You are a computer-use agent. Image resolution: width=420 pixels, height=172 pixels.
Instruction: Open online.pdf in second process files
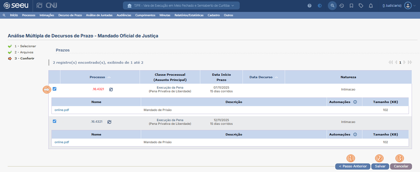click(x=62, y=142)
